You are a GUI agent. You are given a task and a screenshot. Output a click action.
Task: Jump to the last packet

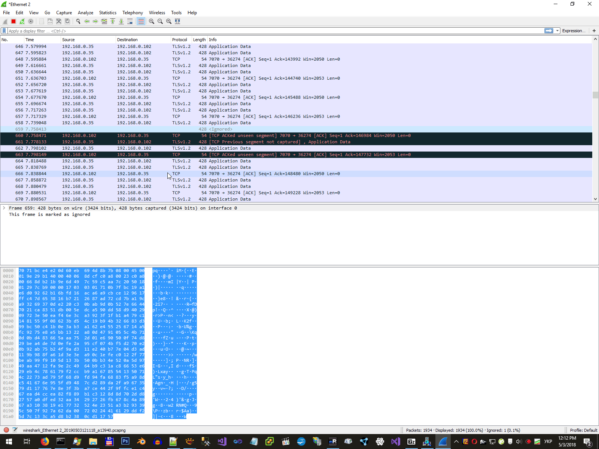[x=121, y=21]
